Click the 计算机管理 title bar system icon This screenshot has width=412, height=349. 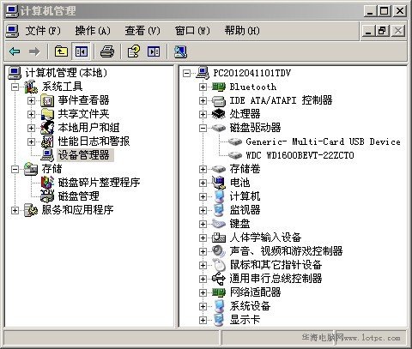tap(12, 11)
